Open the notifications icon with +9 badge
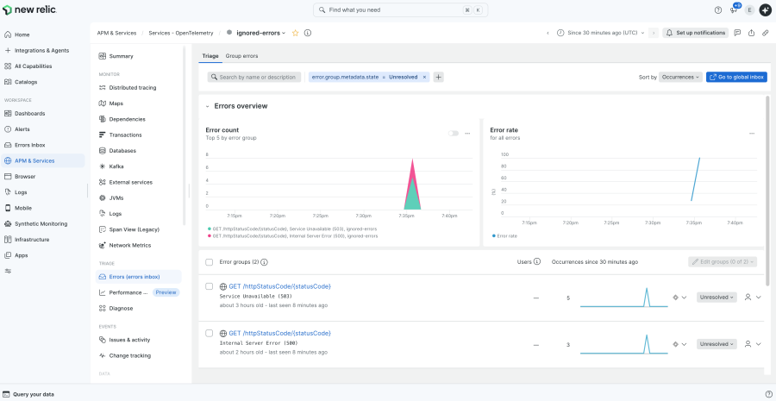776x401 pixels. (x=735, y=9)
